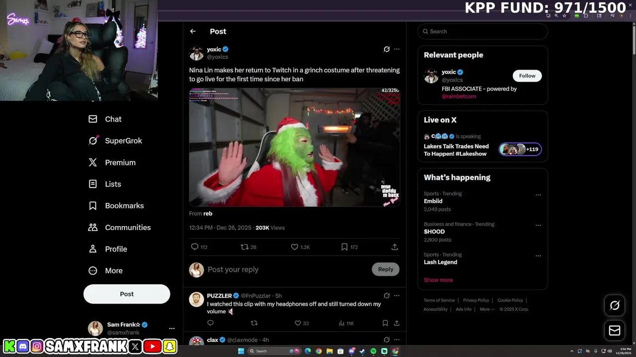Click the white Post button
Image resolution: width=636 pixels, height=357 pixels.
(x=127, y=294)
